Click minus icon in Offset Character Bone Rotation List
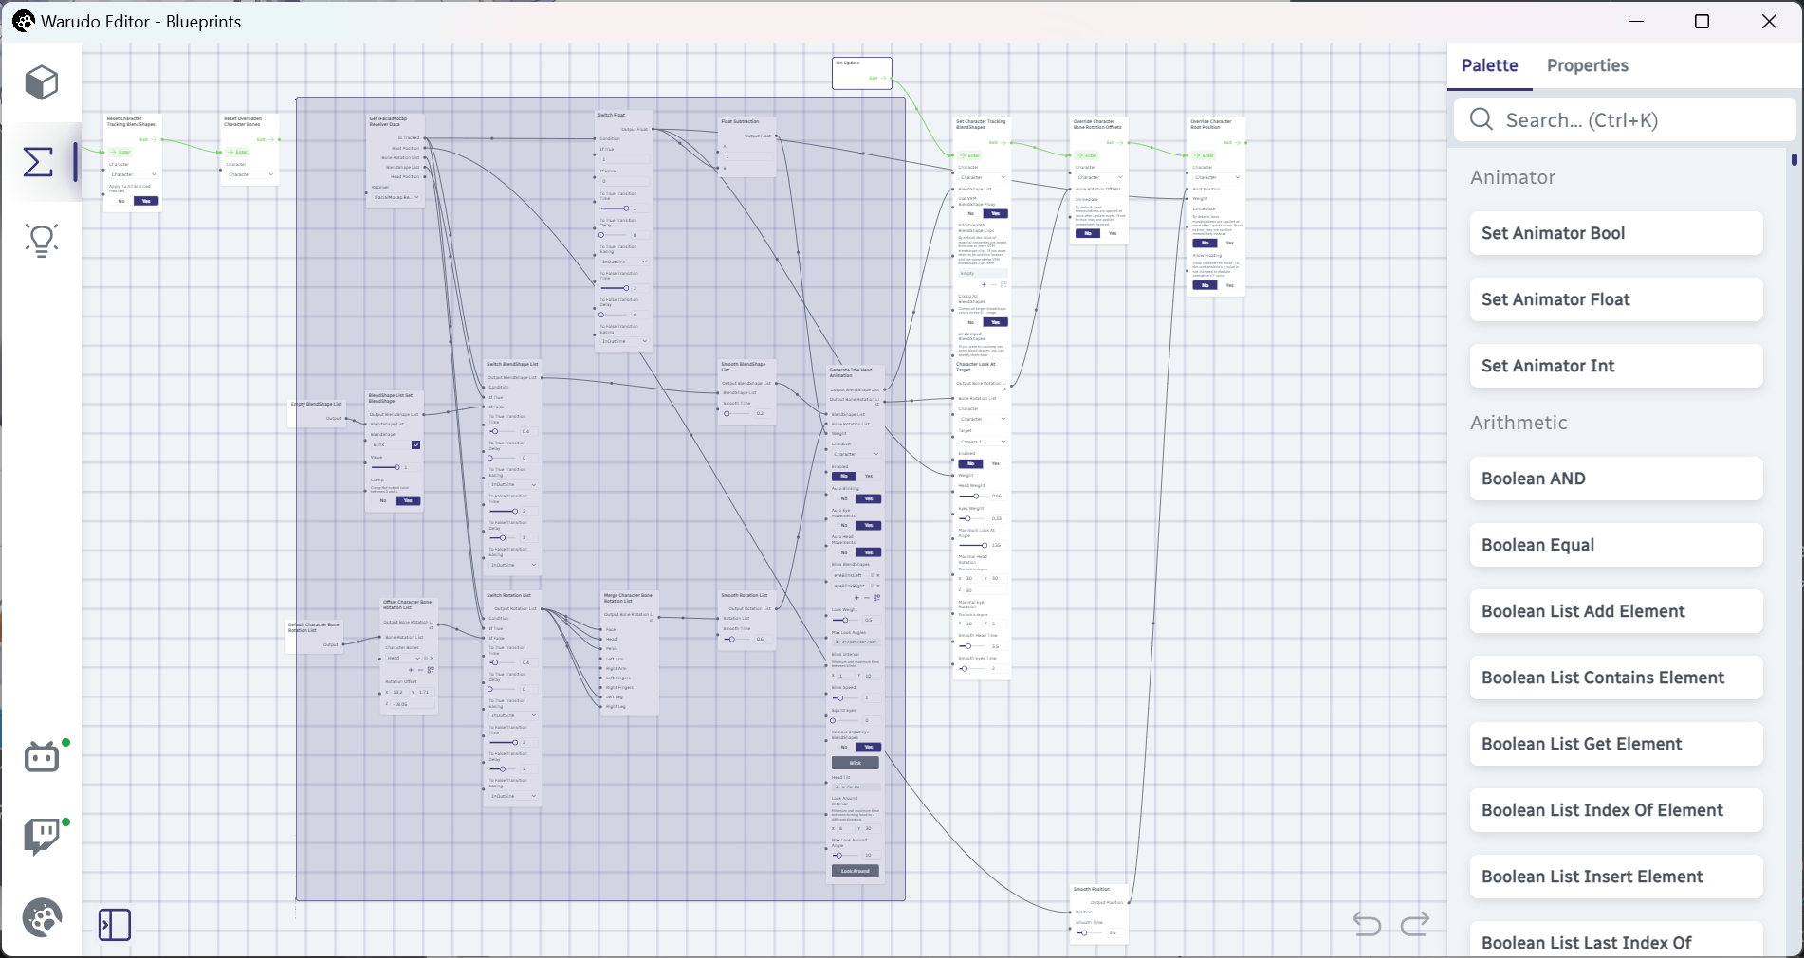The height and width of the screenshot is (958, 1804). click(x=421, y=670)
